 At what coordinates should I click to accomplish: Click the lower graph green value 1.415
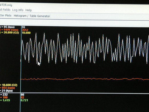tap(5, 100)
